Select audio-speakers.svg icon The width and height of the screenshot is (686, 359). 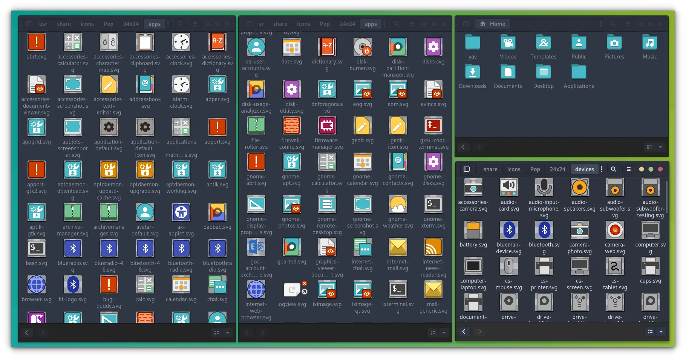[580, 187]
